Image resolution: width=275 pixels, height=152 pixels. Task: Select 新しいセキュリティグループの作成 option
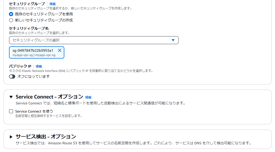pos(11,20)
